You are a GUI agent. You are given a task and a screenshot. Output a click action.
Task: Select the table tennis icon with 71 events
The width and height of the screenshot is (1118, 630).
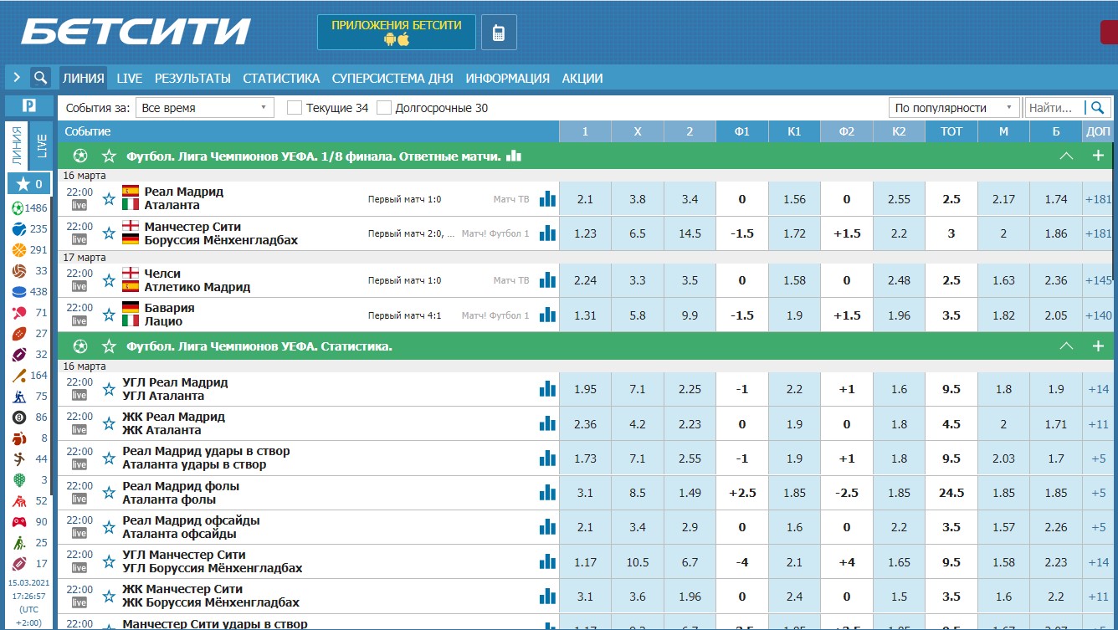(18, 313)
